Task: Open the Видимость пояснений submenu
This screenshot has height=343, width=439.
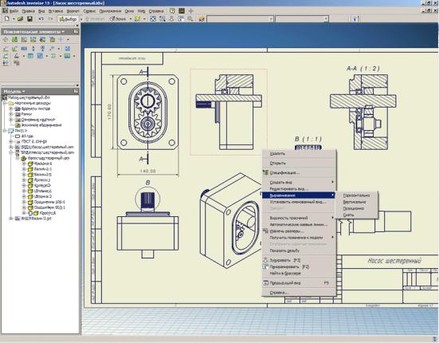Action: pyautogui.click(x=299, y=218)
